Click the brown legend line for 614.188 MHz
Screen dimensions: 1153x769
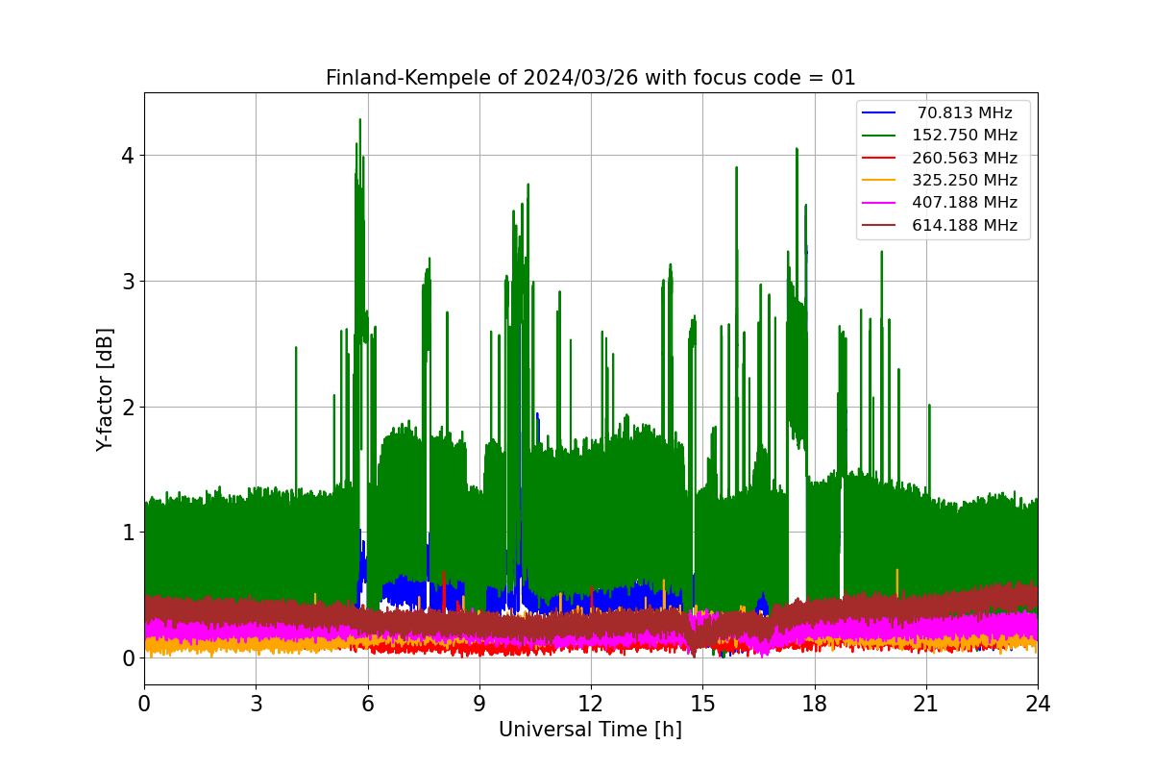[879, 226]
